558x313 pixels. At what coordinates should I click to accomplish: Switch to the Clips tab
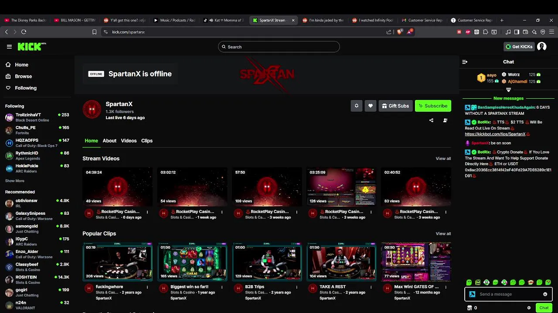pyautogui.click(x=147, y=140)
